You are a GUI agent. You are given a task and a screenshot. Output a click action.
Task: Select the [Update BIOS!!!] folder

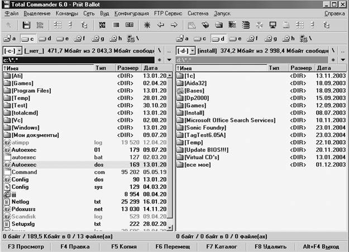207,150
